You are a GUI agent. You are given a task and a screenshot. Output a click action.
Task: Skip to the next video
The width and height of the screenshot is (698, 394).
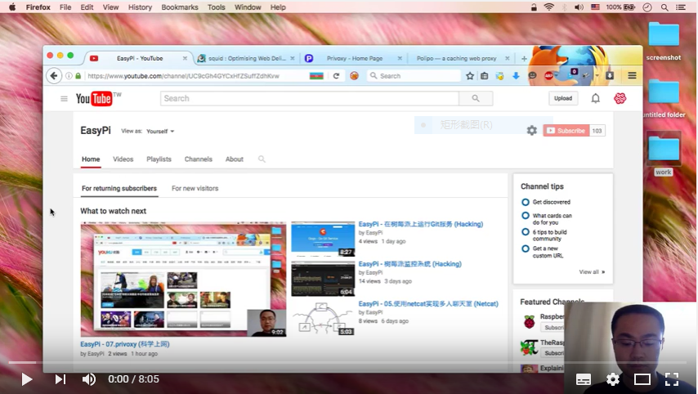click(60, 379)
